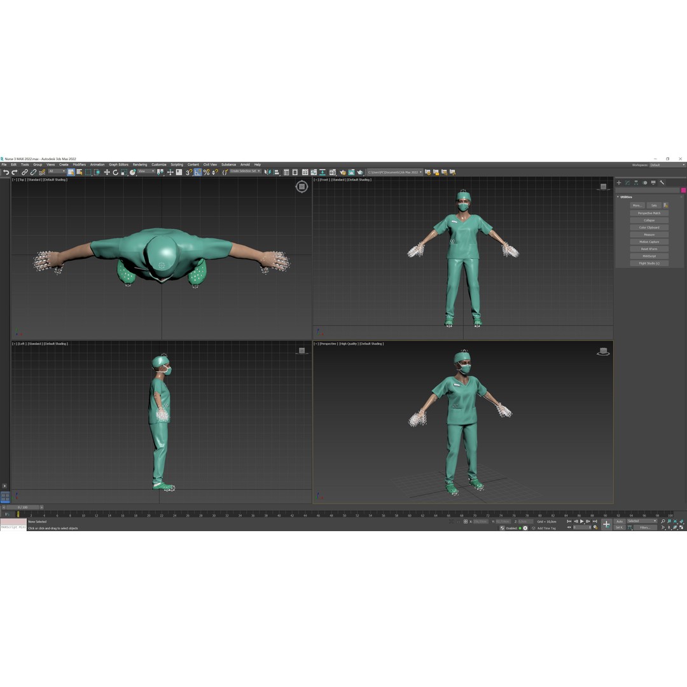687x687 pixels.
Task: Click the large Set Keys plus button
Action: tap(606, 524)
